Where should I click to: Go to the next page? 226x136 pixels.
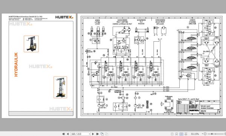pyautogui.click(x=93, y=134)
